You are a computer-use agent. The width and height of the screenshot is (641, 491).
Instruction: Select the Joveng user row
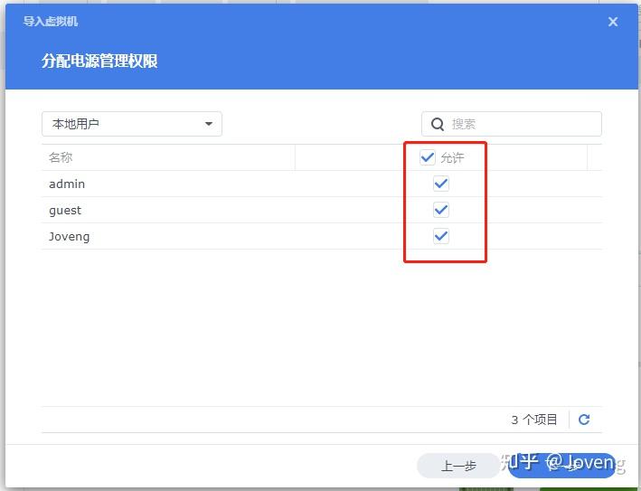click(322, 236)
